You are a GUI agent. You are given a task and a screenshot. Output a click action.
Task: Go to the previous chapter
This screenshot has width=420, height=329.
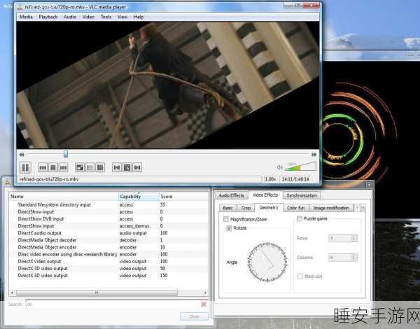(x=117, y=168)
